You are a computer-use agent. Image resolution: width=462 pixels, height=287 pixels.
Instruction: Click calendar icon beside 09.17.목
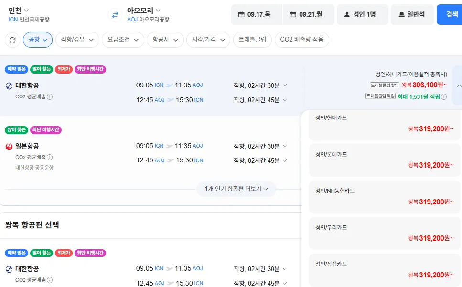(x=241, y=14)
